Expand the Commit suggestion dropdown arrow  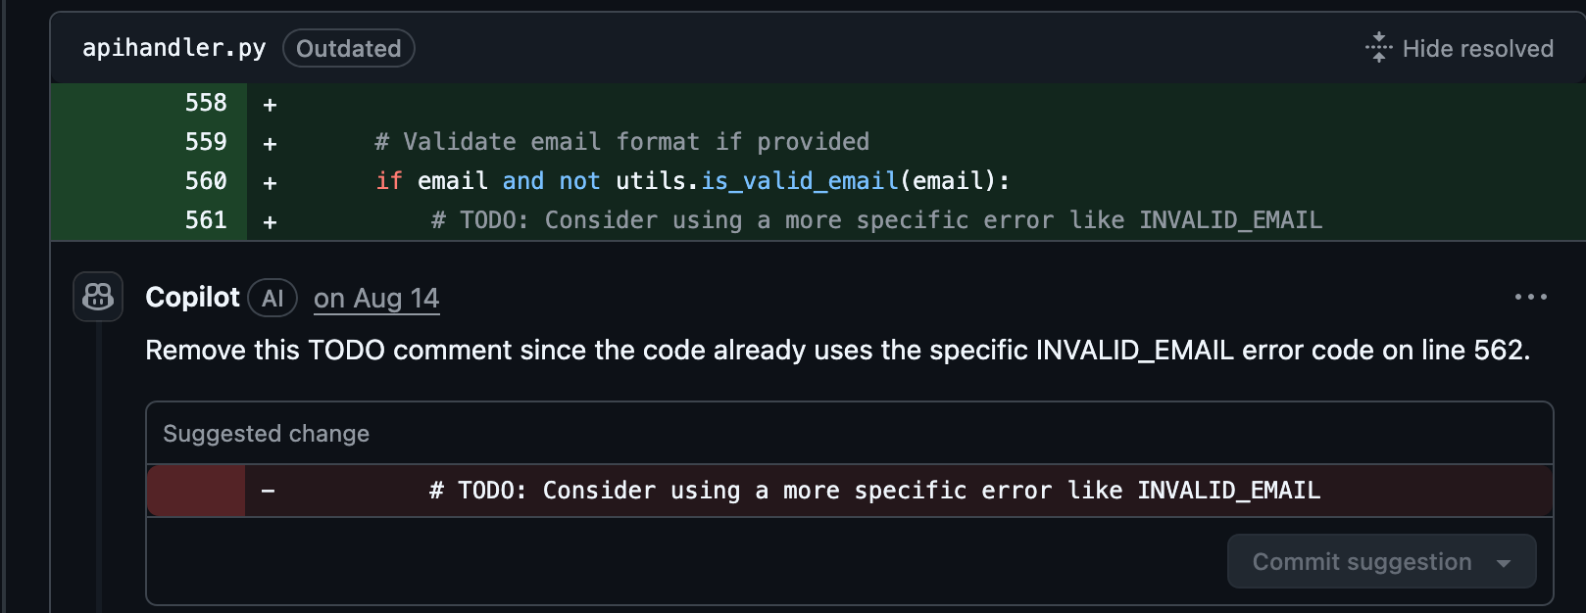tap(1504, 562)
